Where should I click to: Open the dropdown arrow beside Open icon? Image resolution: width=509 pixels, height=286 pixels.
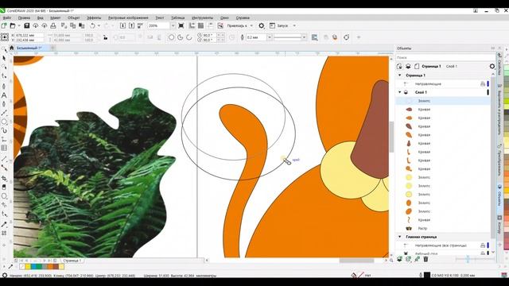[x=18, y=25]
